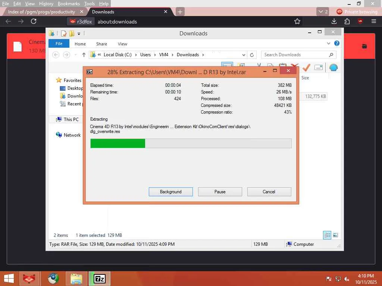Click the Properties icon in quick access toolbar

pos(63,33)
